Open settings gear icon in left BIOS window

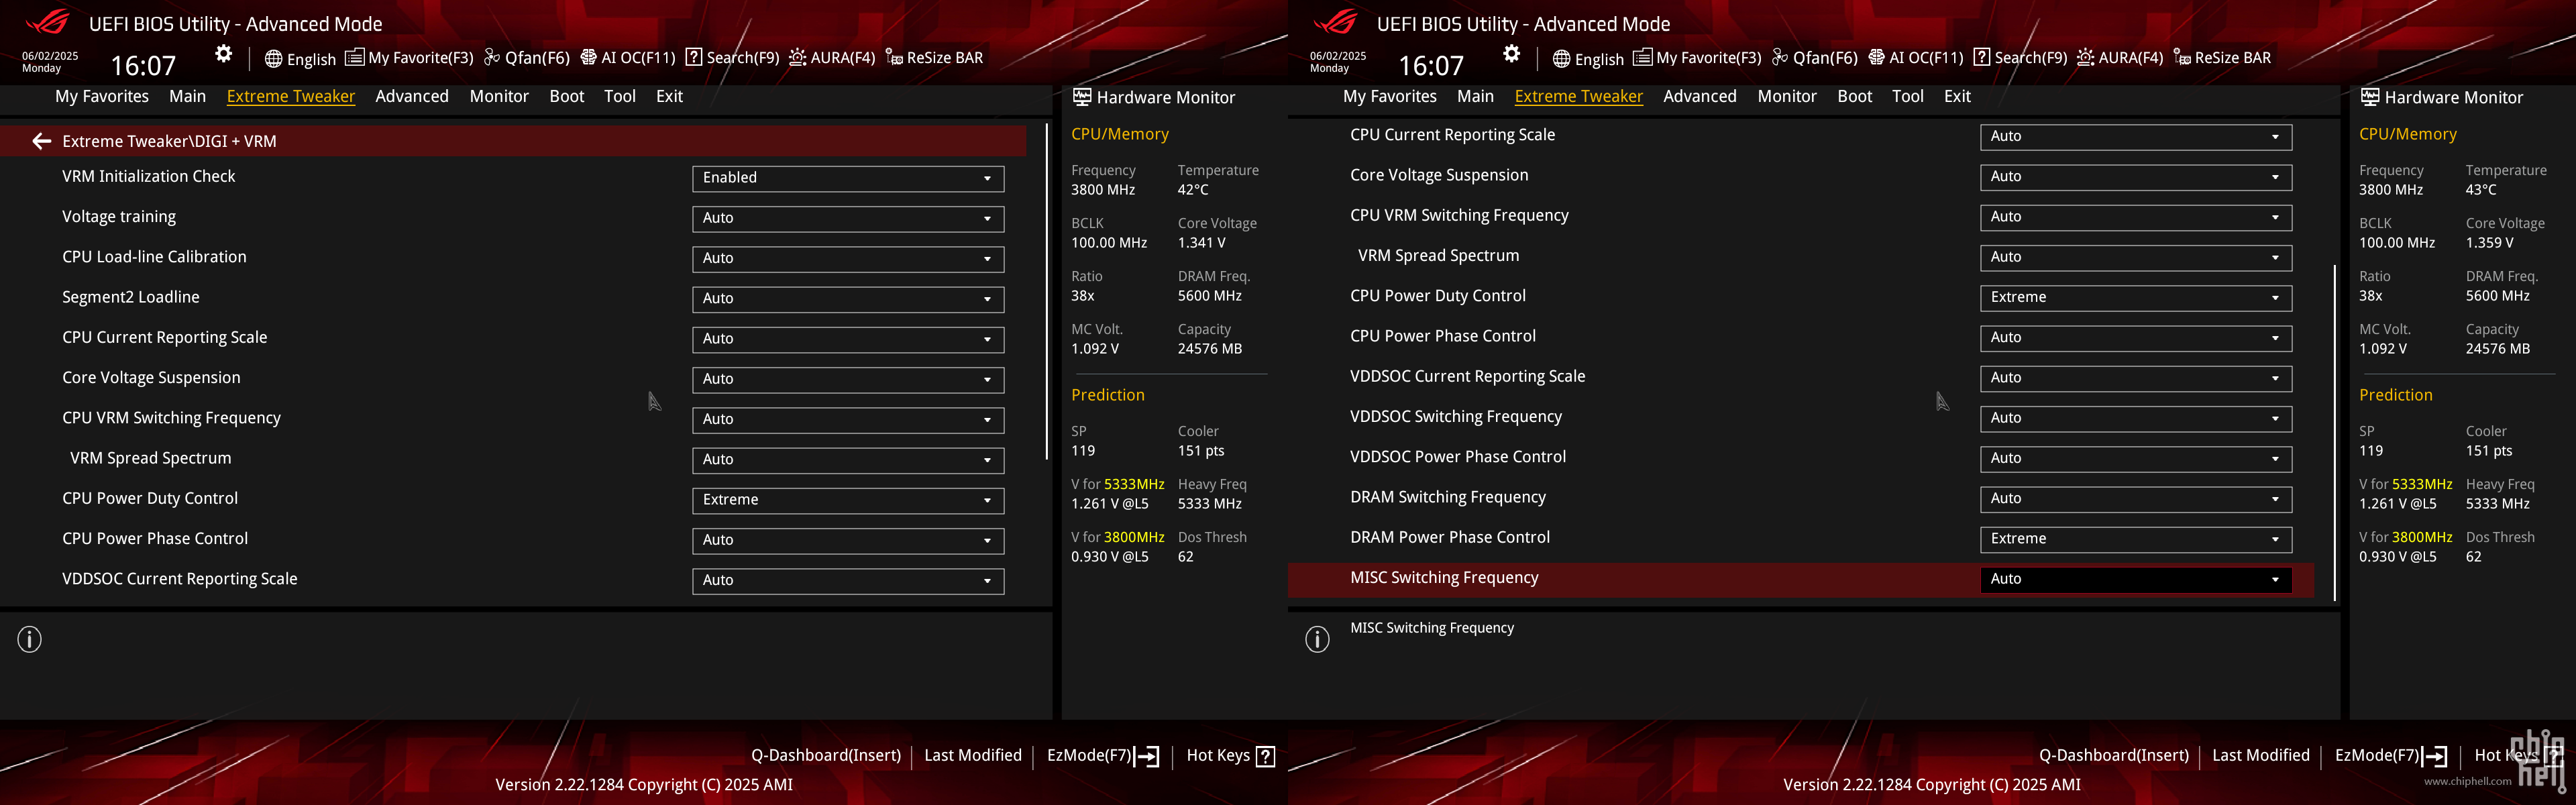click(224, 54)
